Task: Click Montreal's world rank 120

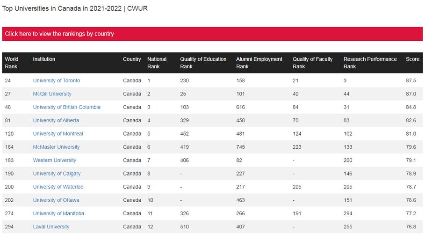Action: 9,134
